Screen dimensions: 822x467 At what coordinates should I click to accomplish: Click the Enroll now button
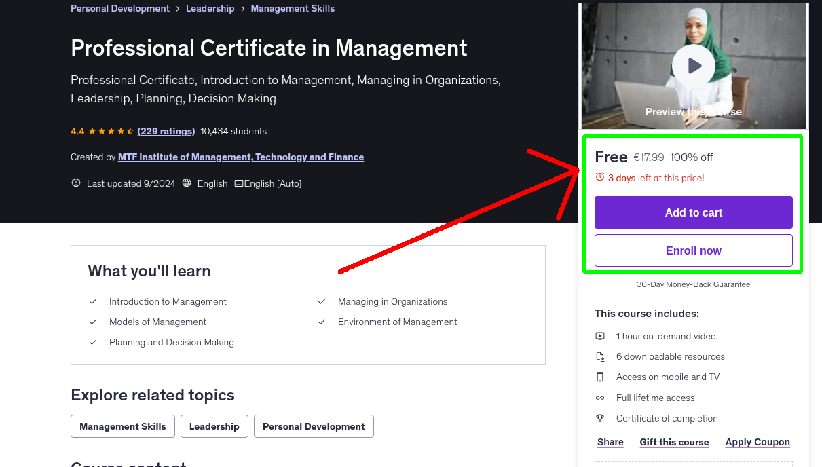tap(693, 250)
